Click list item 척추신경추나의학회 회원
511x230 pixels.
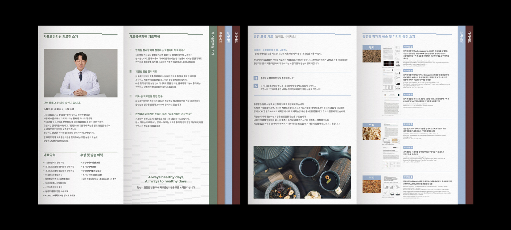55,183
